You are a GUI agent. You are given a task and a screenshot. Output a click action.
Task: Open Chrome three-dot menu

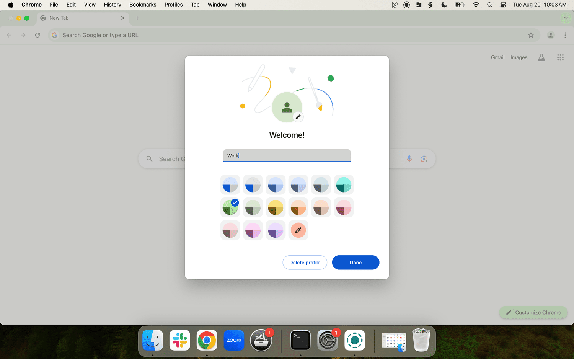click(x=565, y=35)
